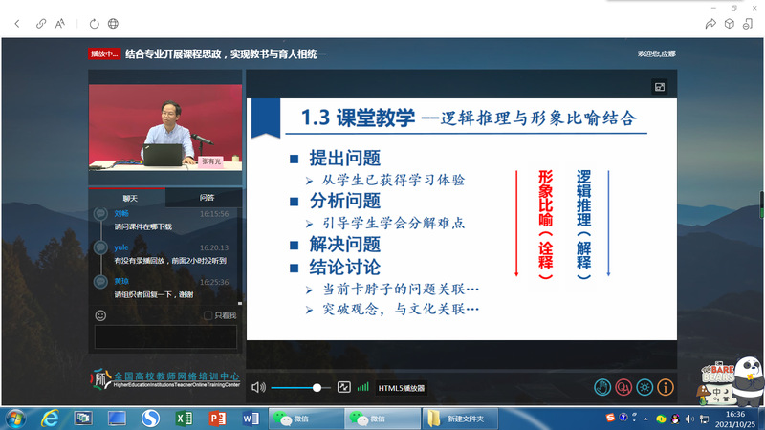Adjust the volume slider handle
The image size is (765, 430).
tap(317, 387)
